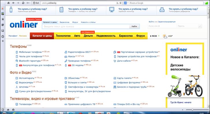Click the password wand key icon

pos(28,3)
